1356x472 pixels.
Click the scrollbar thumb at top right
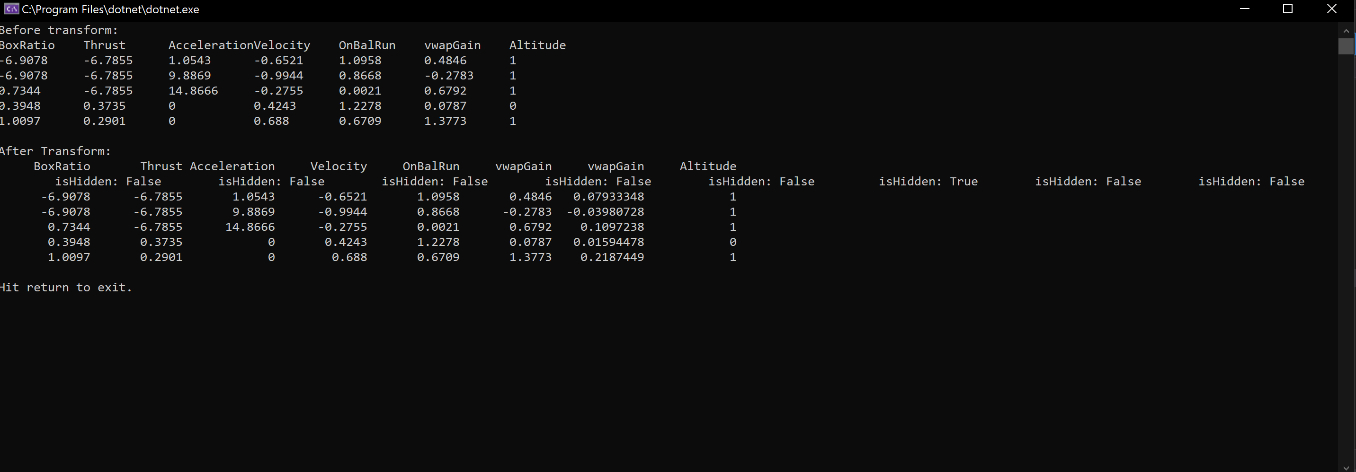[x=1346, y=47]
